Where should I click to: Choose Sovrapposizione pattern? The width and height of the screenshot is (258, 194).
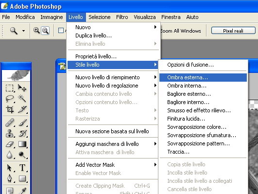(x=203, y=143)
